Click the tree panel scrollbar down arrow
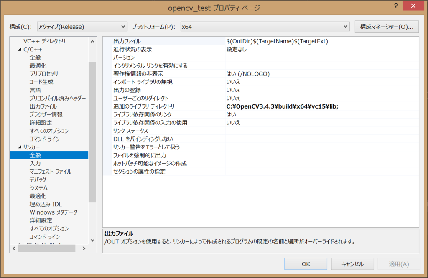Viewport: 428px width, 278px height. 93,239
